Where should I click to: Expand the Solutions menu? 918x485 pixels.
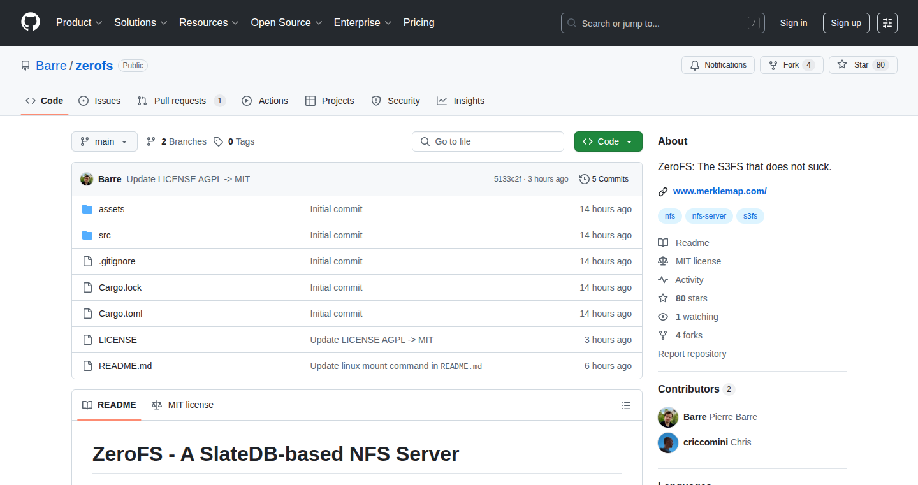pos(141,22)
